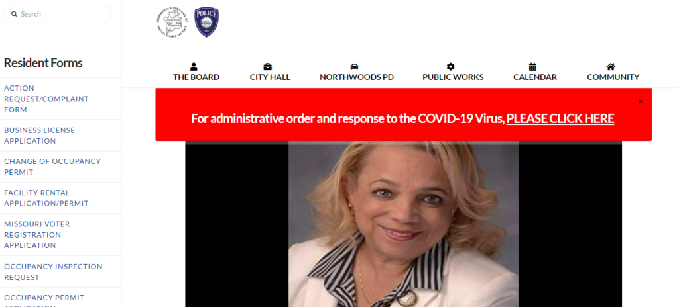679x307 pixels.
Task: Click the gear icon above Public Works
Action: click(x=451, y=67)
